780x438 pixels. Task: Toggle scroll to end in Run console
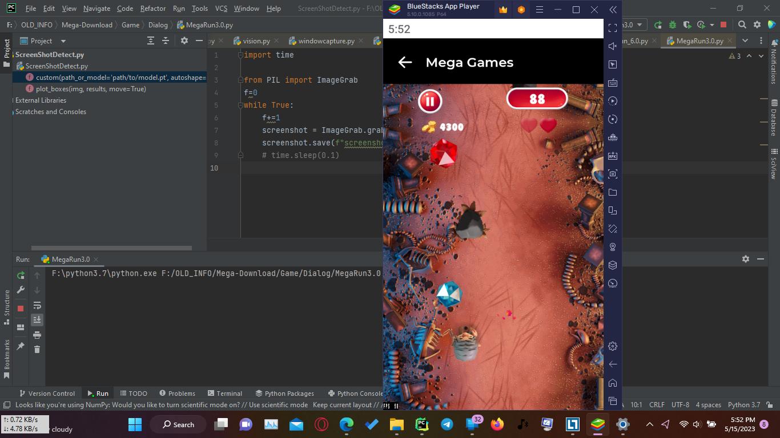point(37,319)
